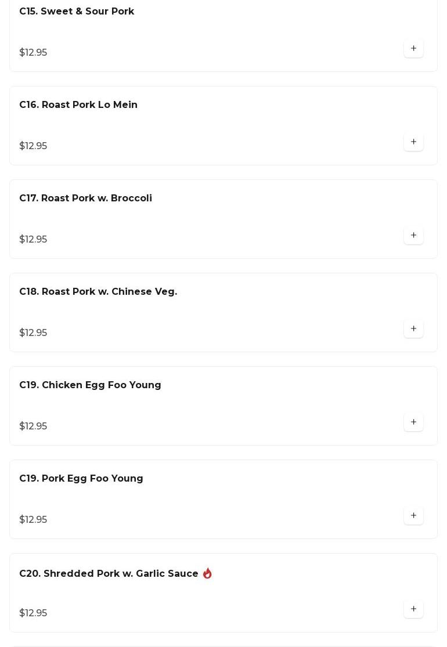Click the price of Roast Pork Lo Mein
The image size is (447, 647).
click(x=33, y=146)
